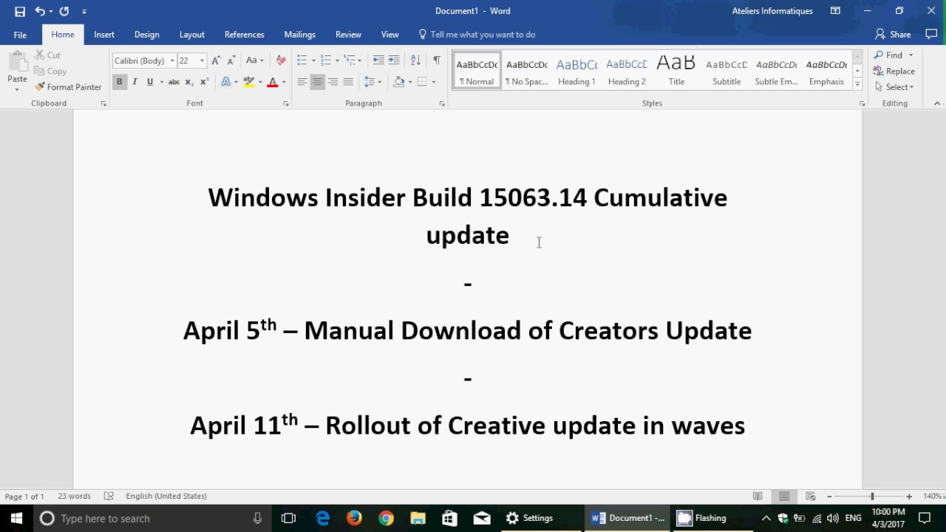
Task: Apply bullet list formatting
Action: tap(302, 61)
